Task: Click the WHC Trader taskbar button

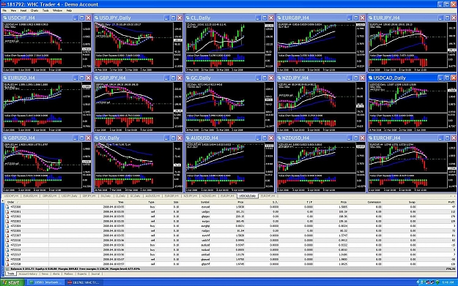Action: [x=84, y=282]
